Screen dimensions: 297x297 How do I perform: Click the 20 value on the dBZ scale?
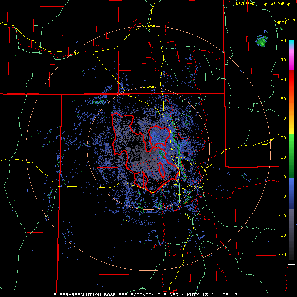pyautogui.click(x=283, y=157)
